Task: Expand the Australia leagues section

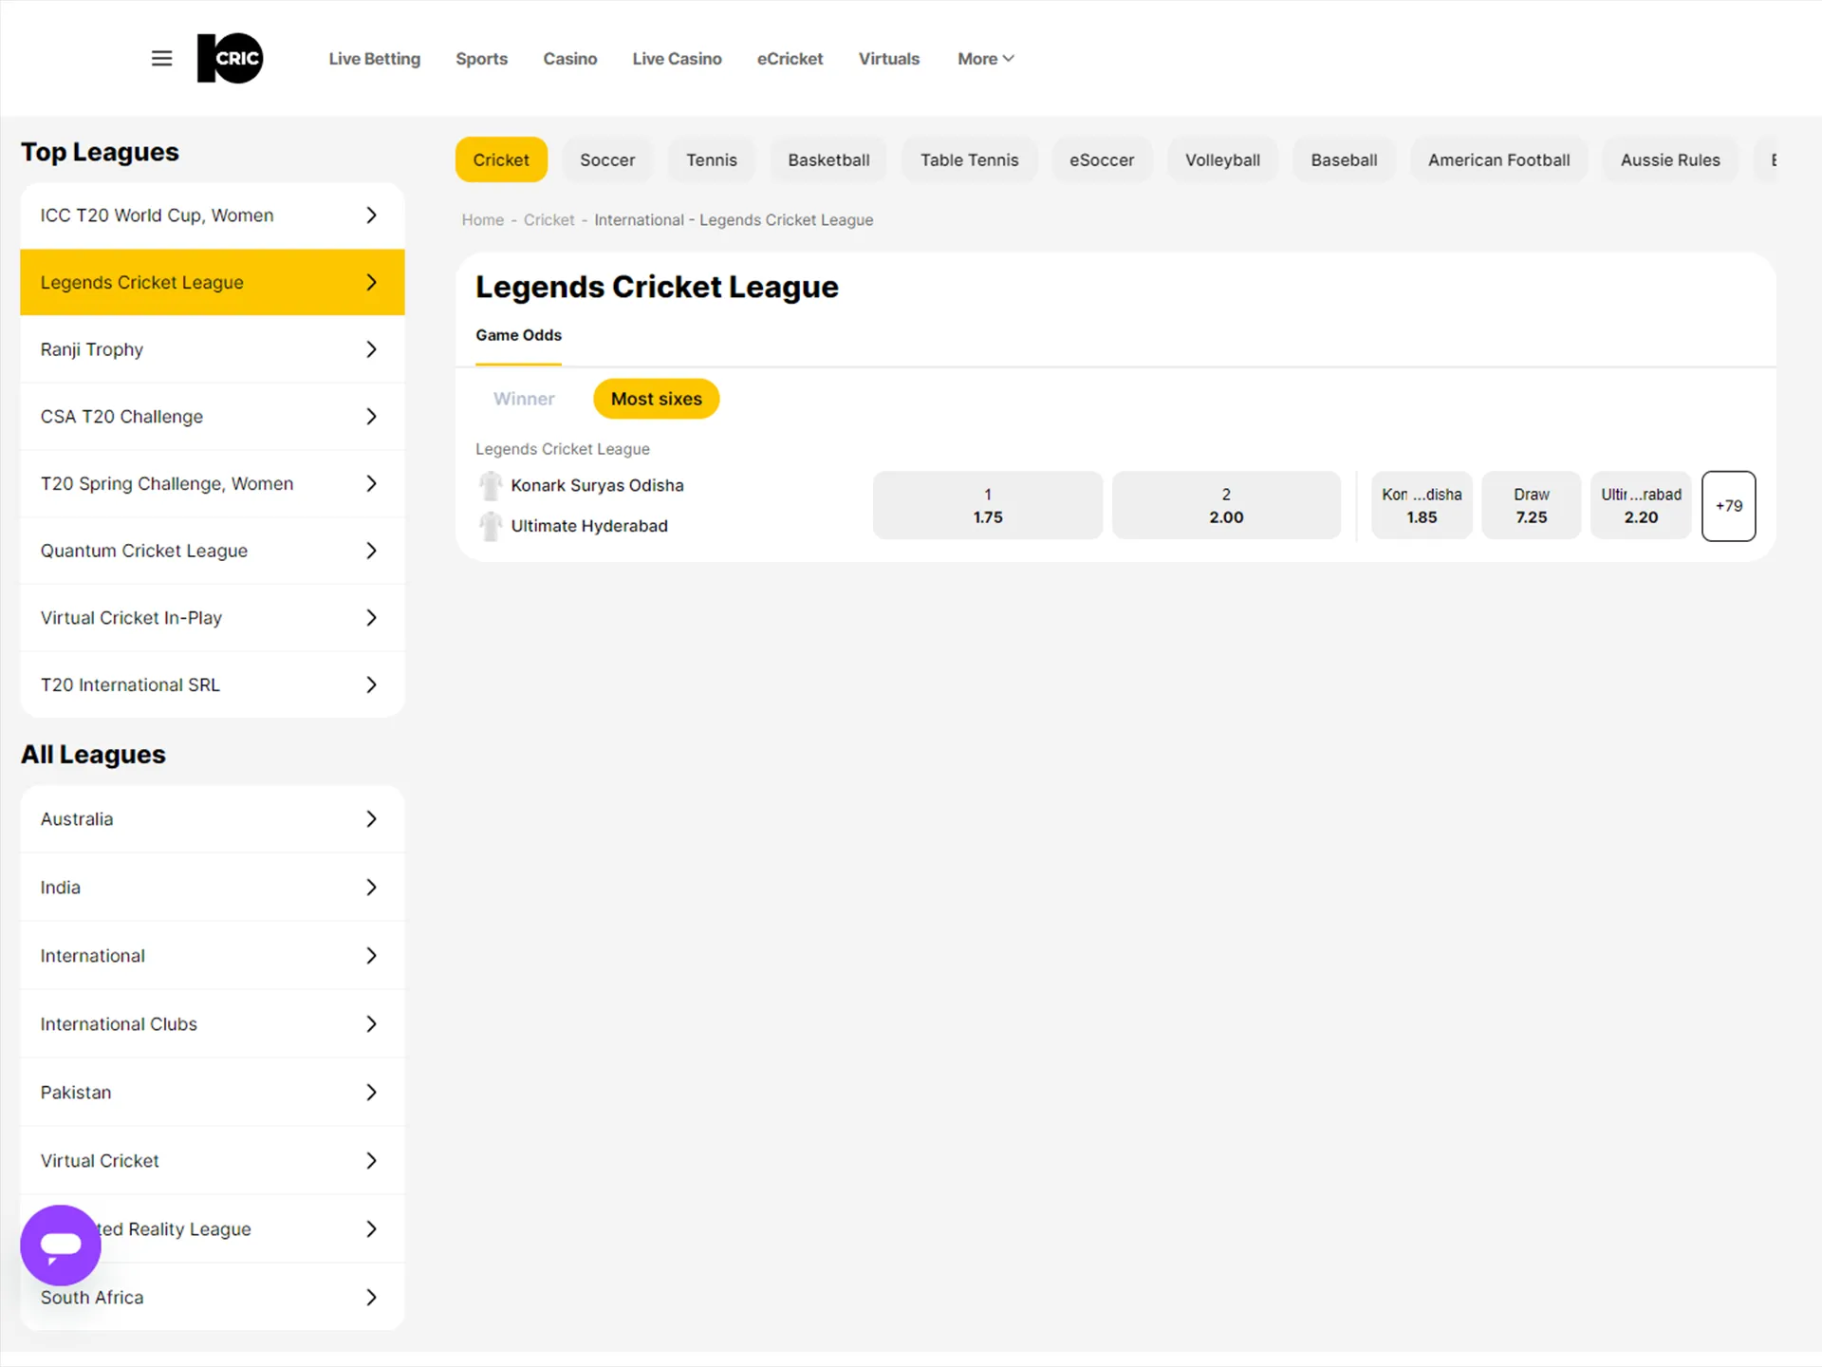Action: 372,818
